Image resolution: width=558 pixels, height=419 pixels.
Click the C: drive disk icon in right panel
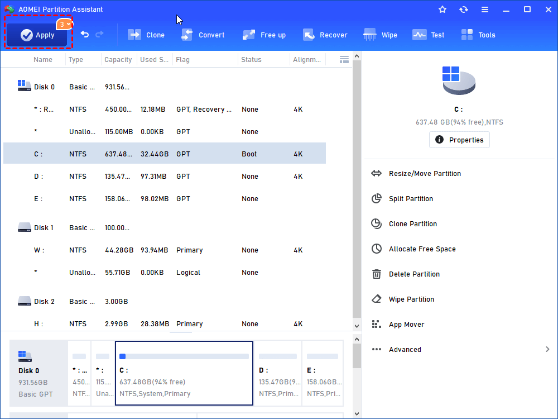coord(459,80)
